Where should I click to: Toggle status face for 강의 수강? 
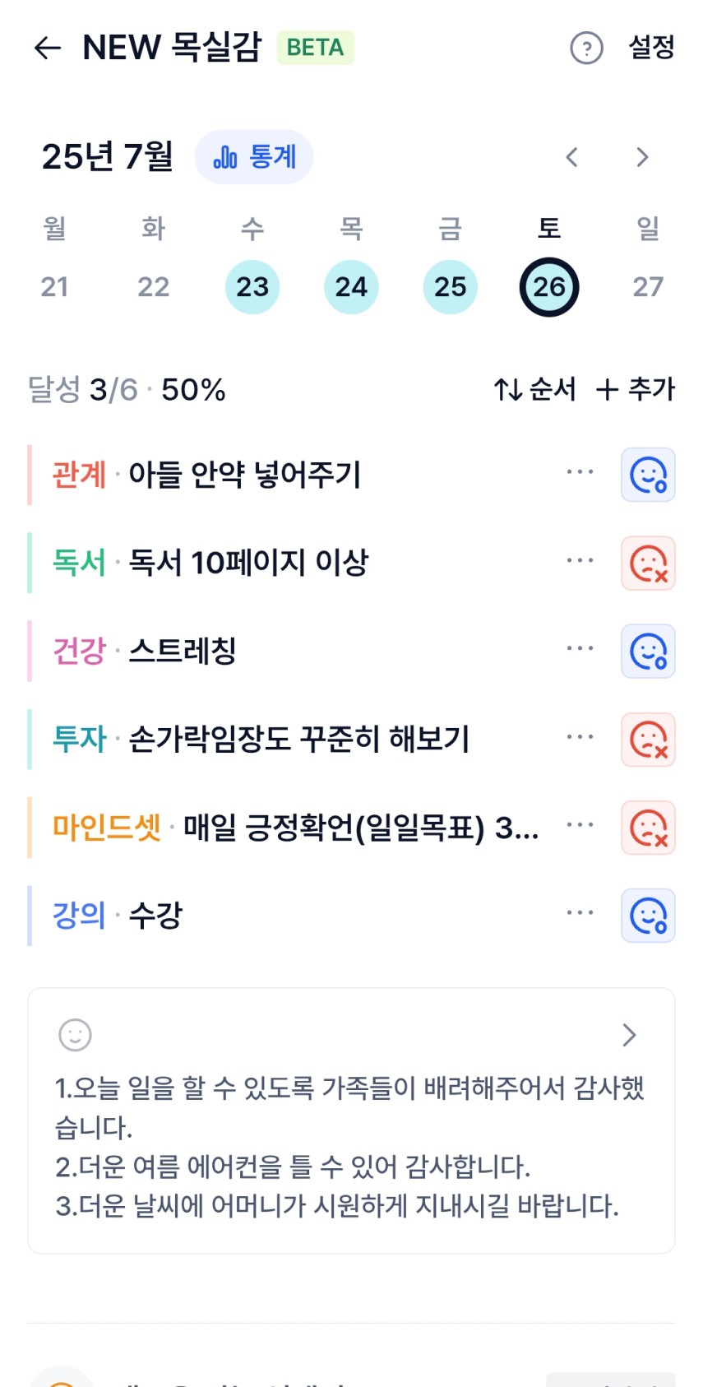coord(648,916)
